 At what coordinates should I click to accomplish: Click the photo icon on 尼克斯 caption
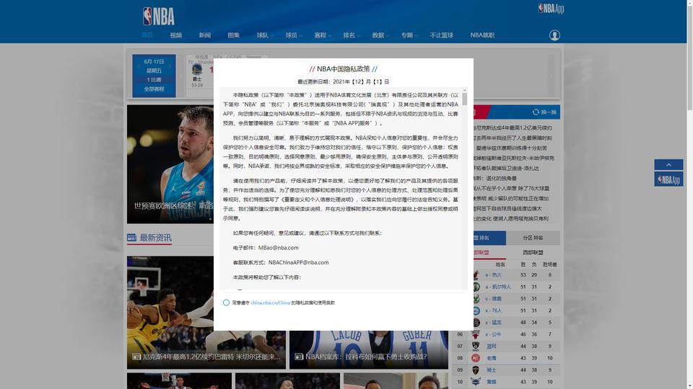coord(136,357)
